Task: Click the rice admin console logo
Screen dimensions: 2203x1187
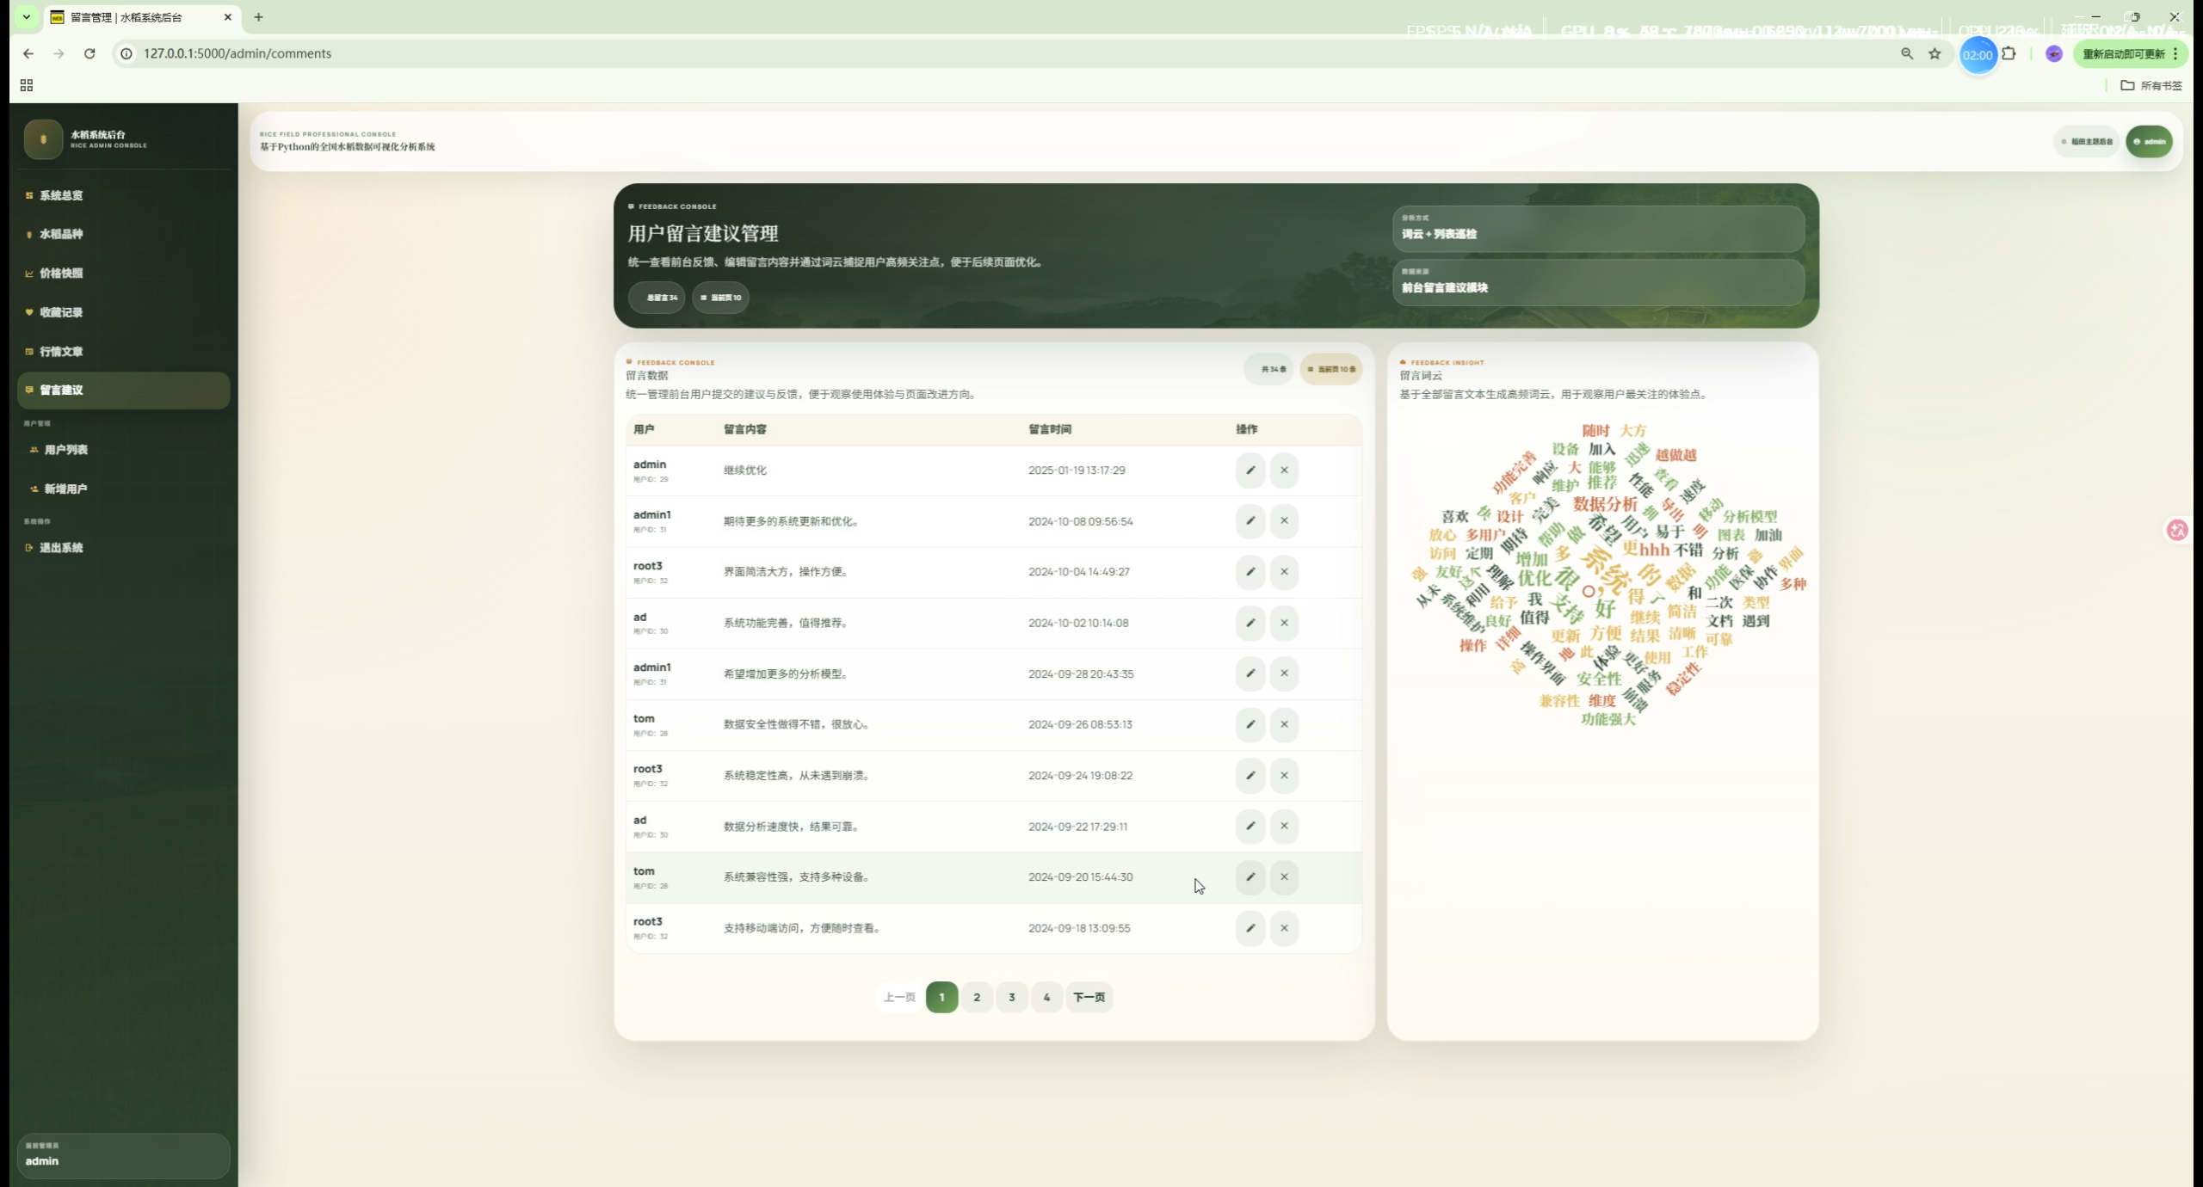Action: pos(43,139)
